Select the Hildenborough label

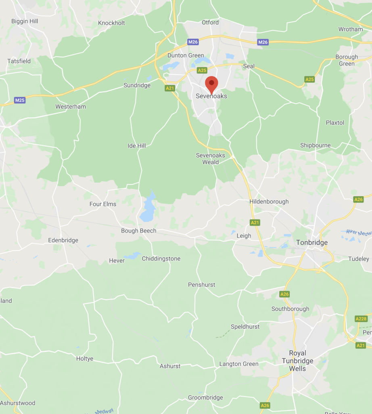click(269, 202)
